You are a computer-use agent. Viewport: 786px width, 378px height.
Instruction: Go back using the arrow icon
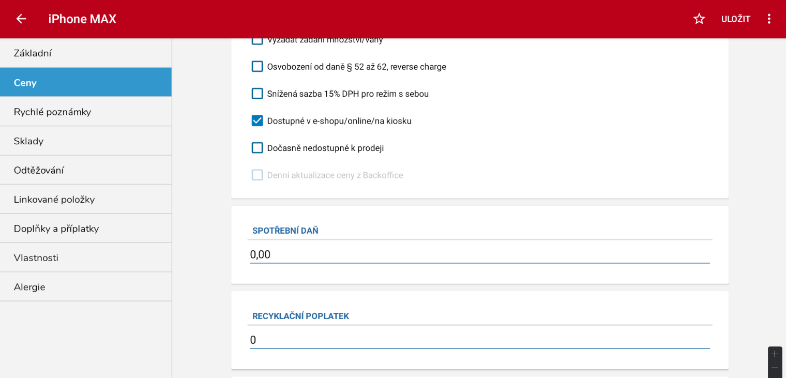tap(21, 19)
